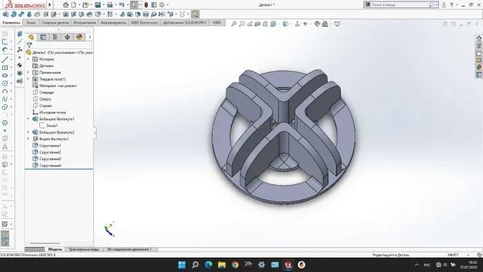Screen dimensions: 483x272
Task: Select the Line sketch tool in the left toolbar
Action: 5,59
